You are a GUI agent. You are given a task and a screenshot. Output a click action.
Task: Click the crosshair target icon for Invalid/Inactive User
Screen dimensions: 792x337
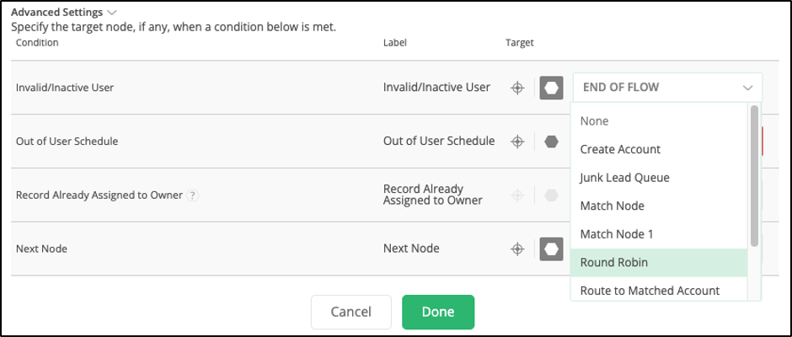coord(518,88)
